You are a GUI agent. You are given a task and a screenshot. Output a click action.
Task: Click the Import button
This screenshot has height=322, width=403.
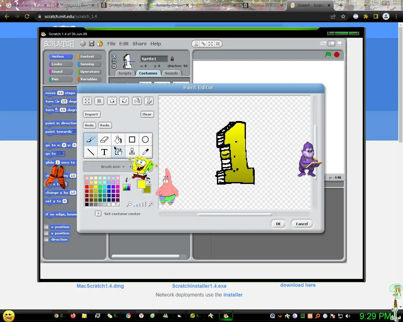pyautogui.click(x=92, y=114)
